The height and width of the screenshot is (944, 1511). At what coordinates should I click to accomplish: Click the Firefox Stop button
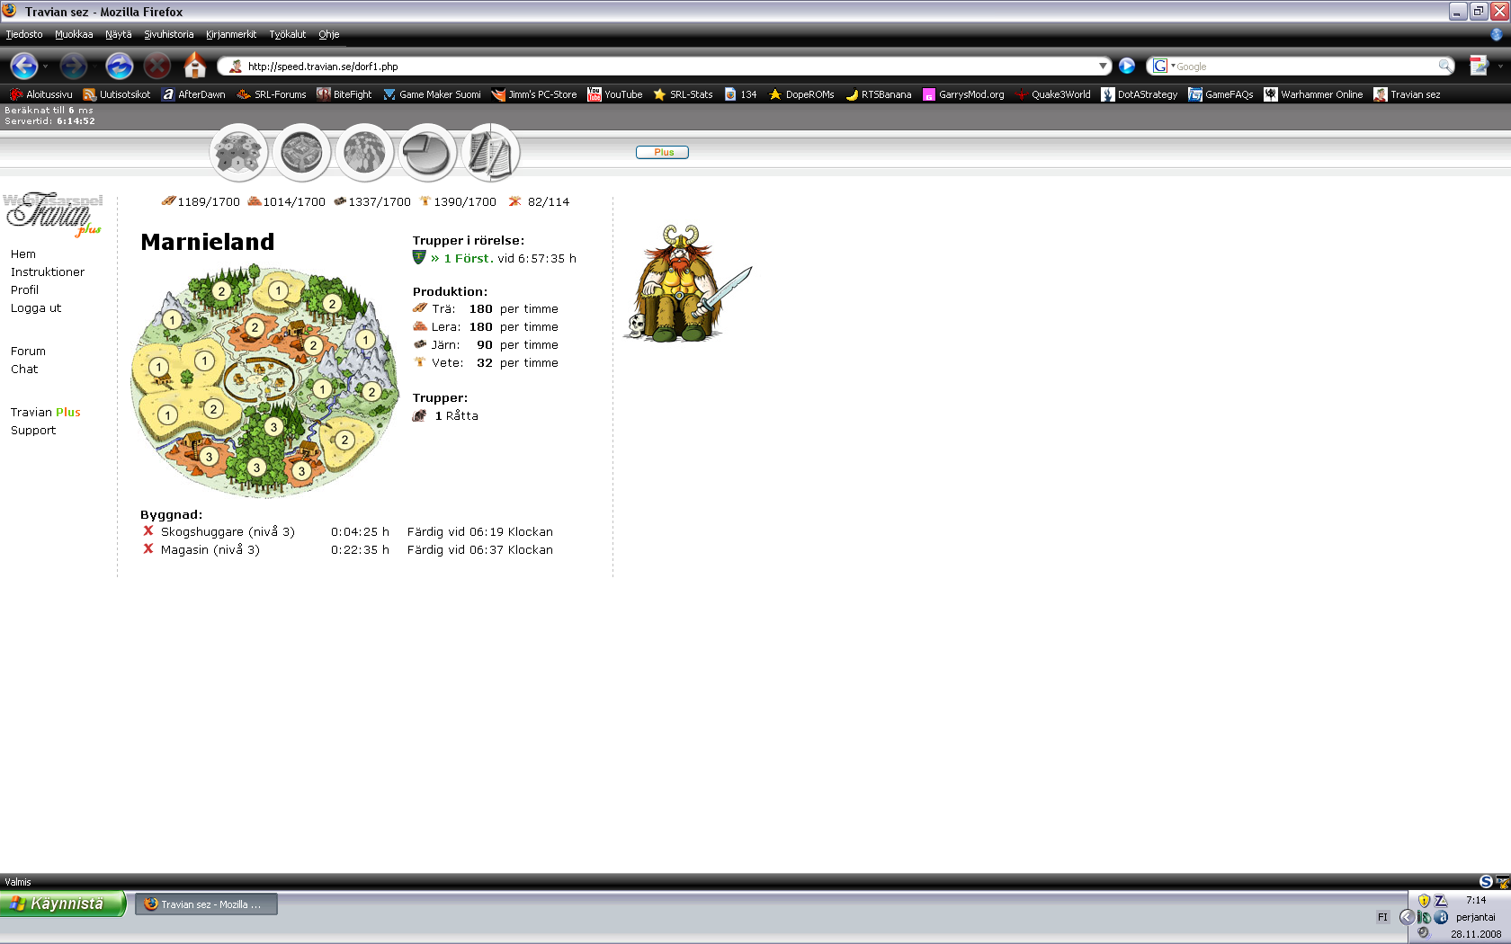(157, 66)
